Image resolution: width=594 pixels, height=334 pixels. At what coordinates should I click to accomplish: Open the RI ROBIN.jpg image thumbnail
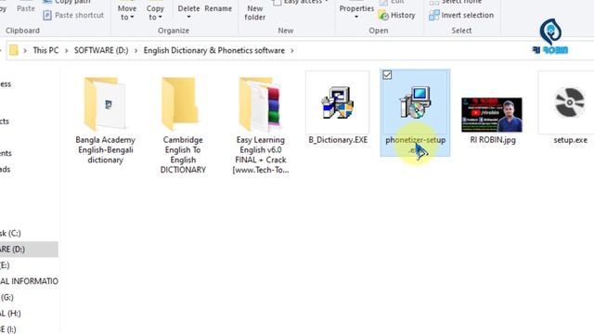click(492, 115)
